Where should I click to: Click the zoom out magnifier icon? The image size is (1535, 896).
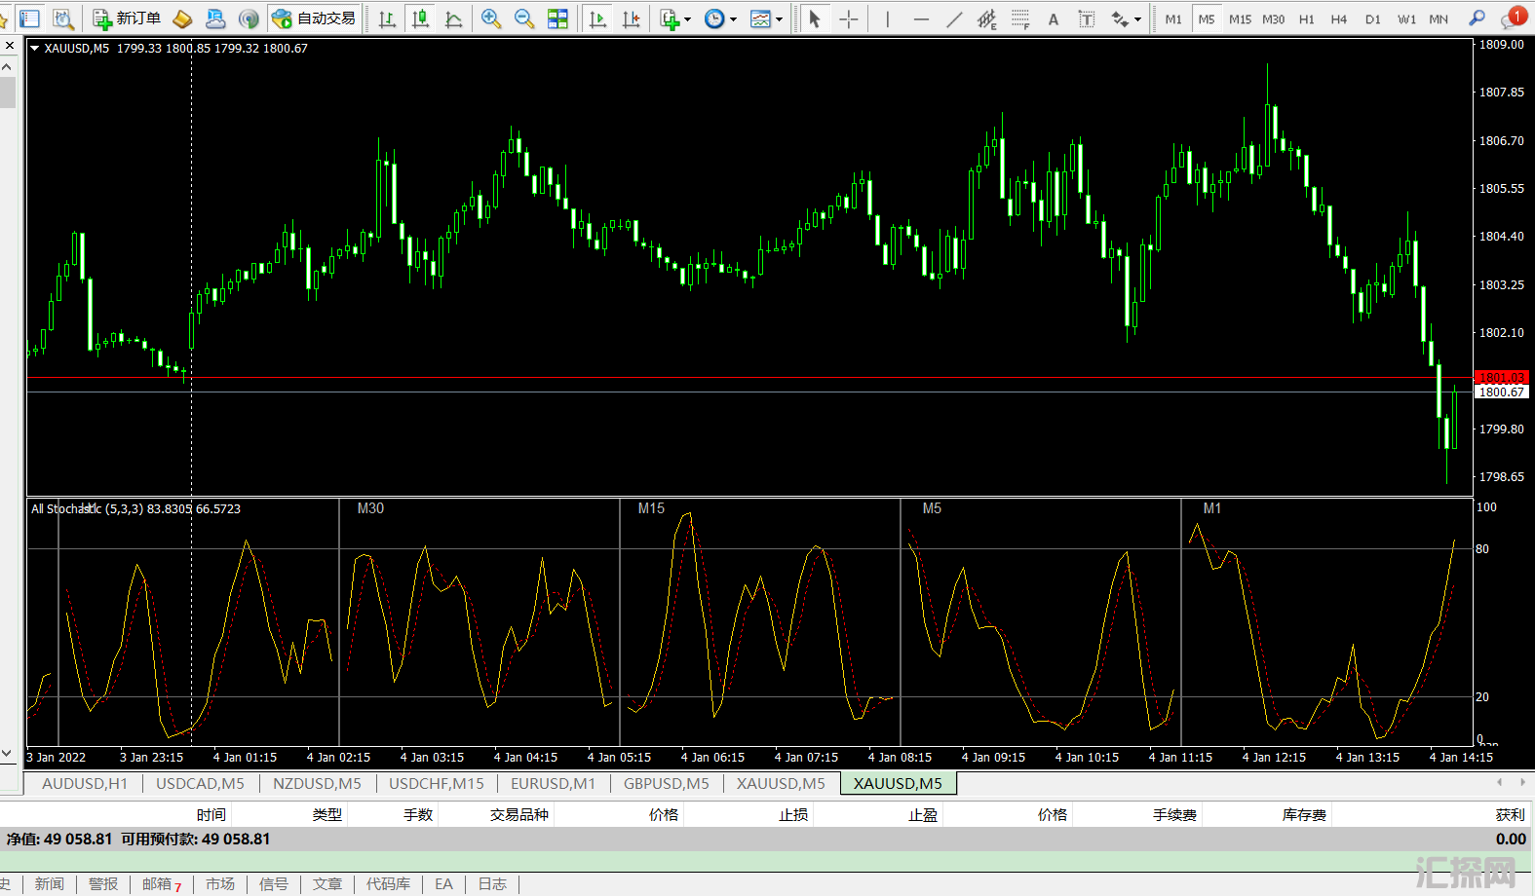[524, 19]
